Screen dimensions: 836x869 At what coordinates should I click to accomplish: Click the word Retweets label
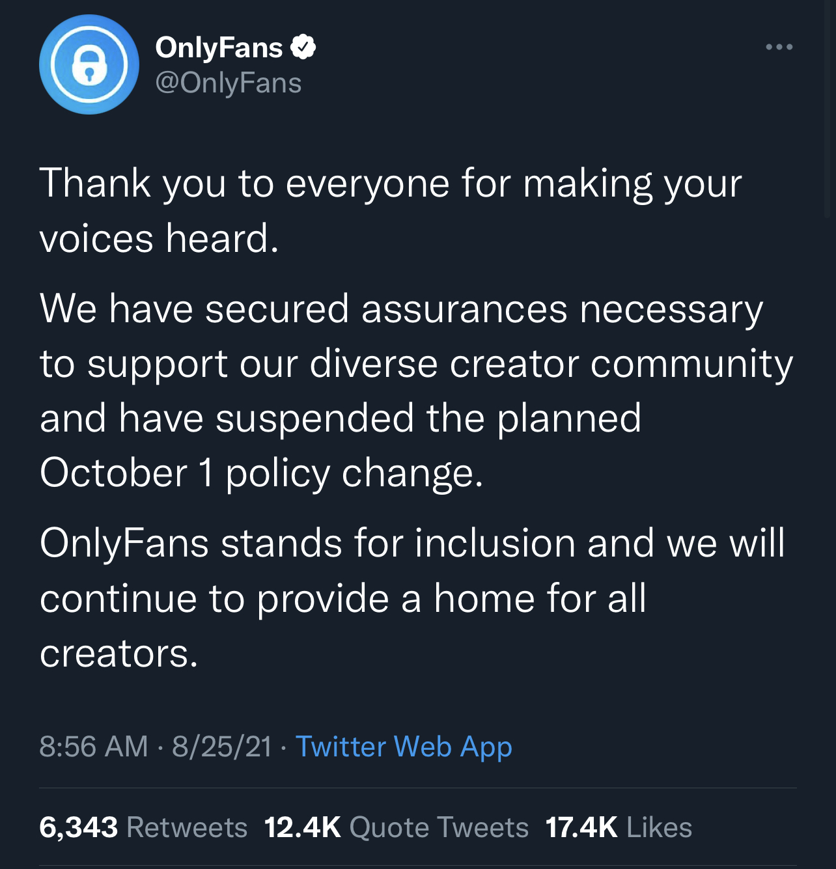pyautogui.click(x=187, y=827)
